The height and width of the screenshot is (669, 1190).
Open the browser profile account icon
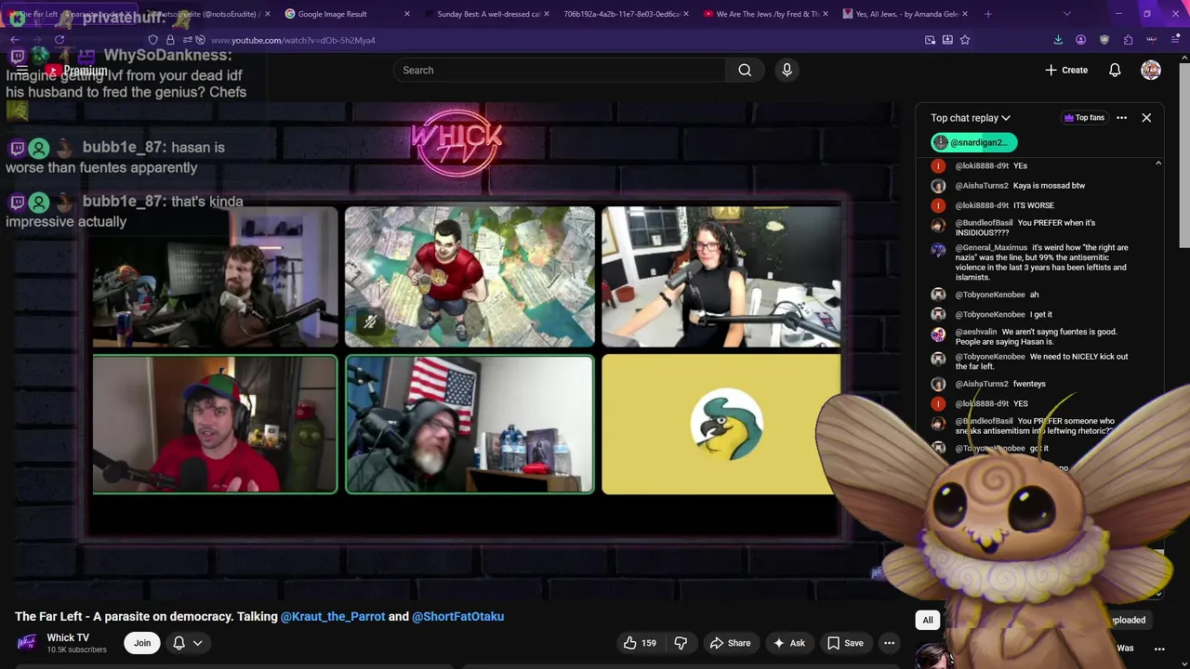tap(1080, 40)
